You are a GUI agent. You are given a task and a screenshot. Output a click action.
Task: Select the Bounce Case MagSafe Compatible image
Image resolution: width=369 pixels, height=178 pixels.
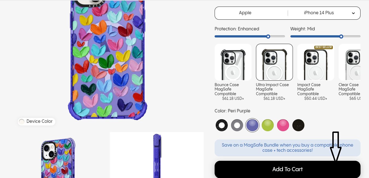pos(233,62)
